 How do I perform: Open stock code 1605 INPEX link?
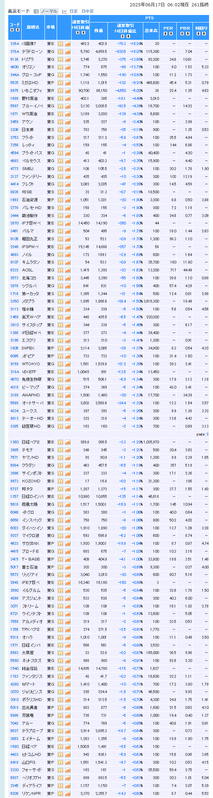pos(15,348)
